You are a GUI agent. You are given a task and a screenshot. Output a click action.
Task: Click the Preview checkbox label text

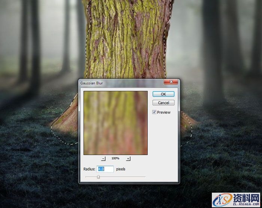click(x=164, y=112)
